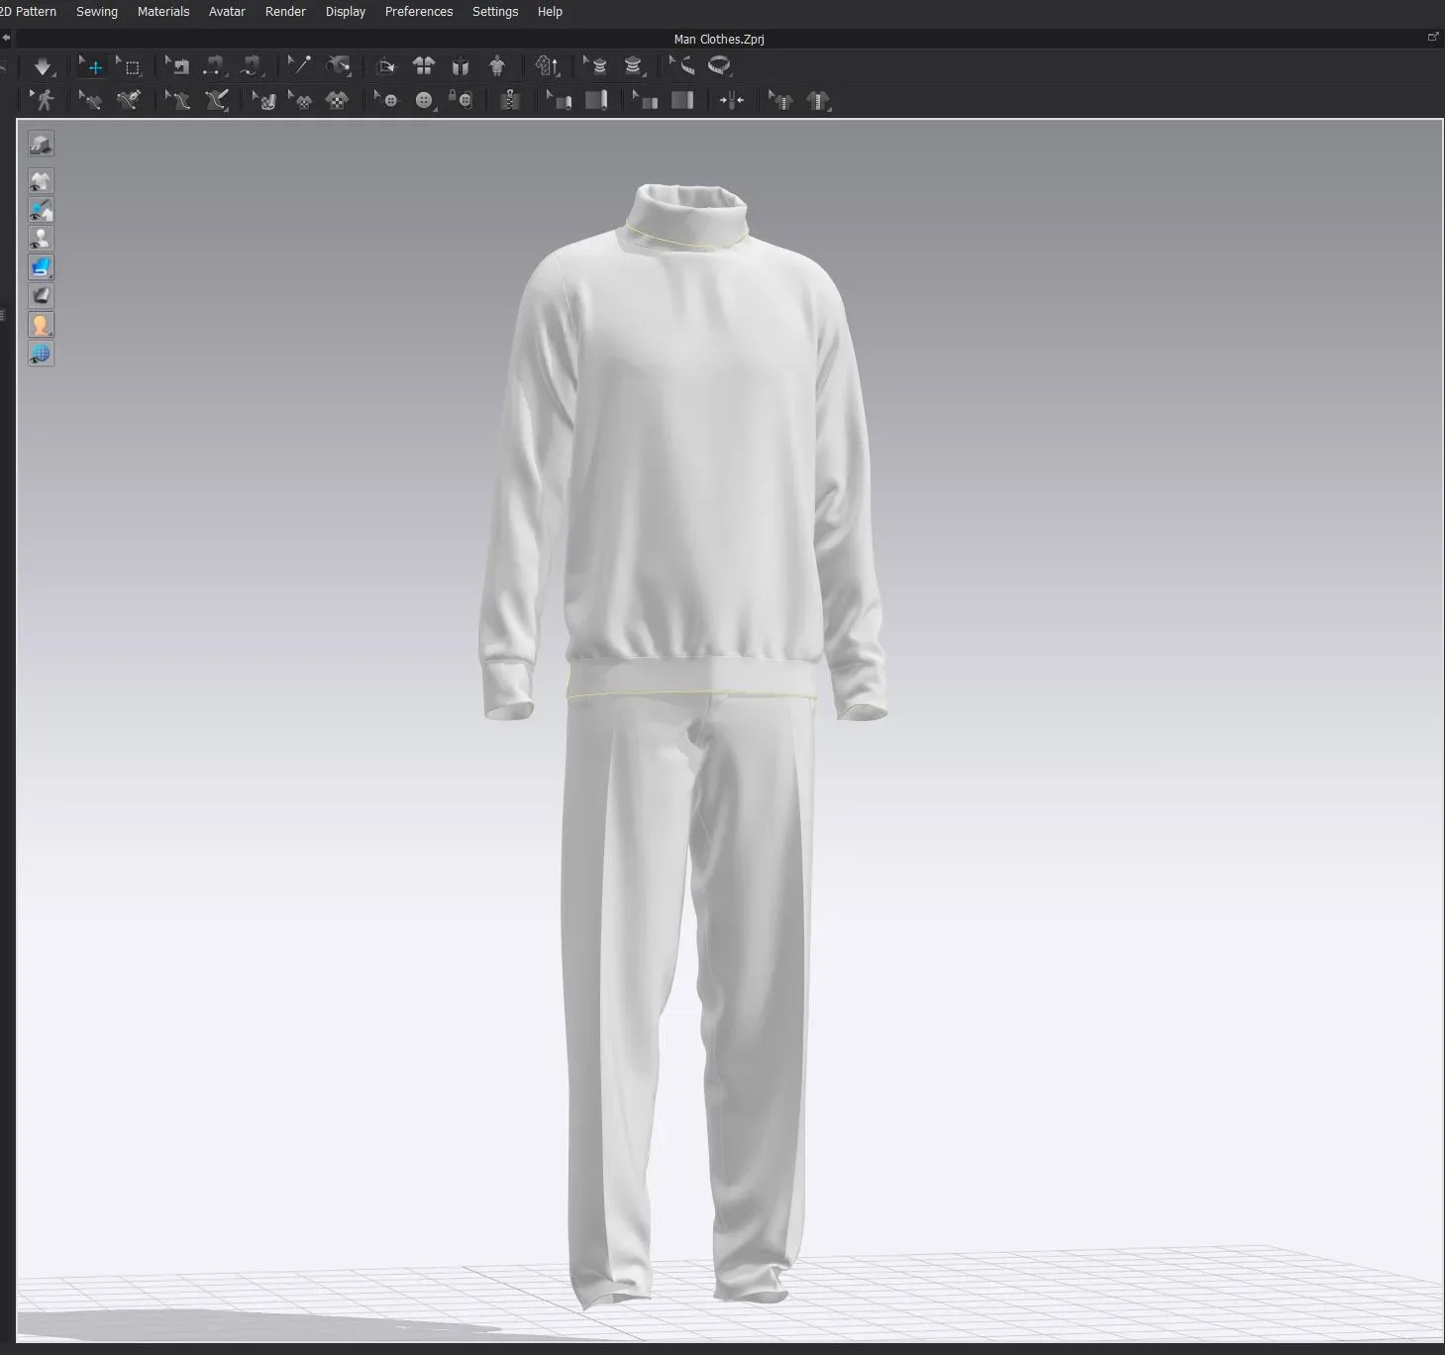Open the orange avatar render style options
Viewport: 1445px width, 1355px height.
coord(41,325)
